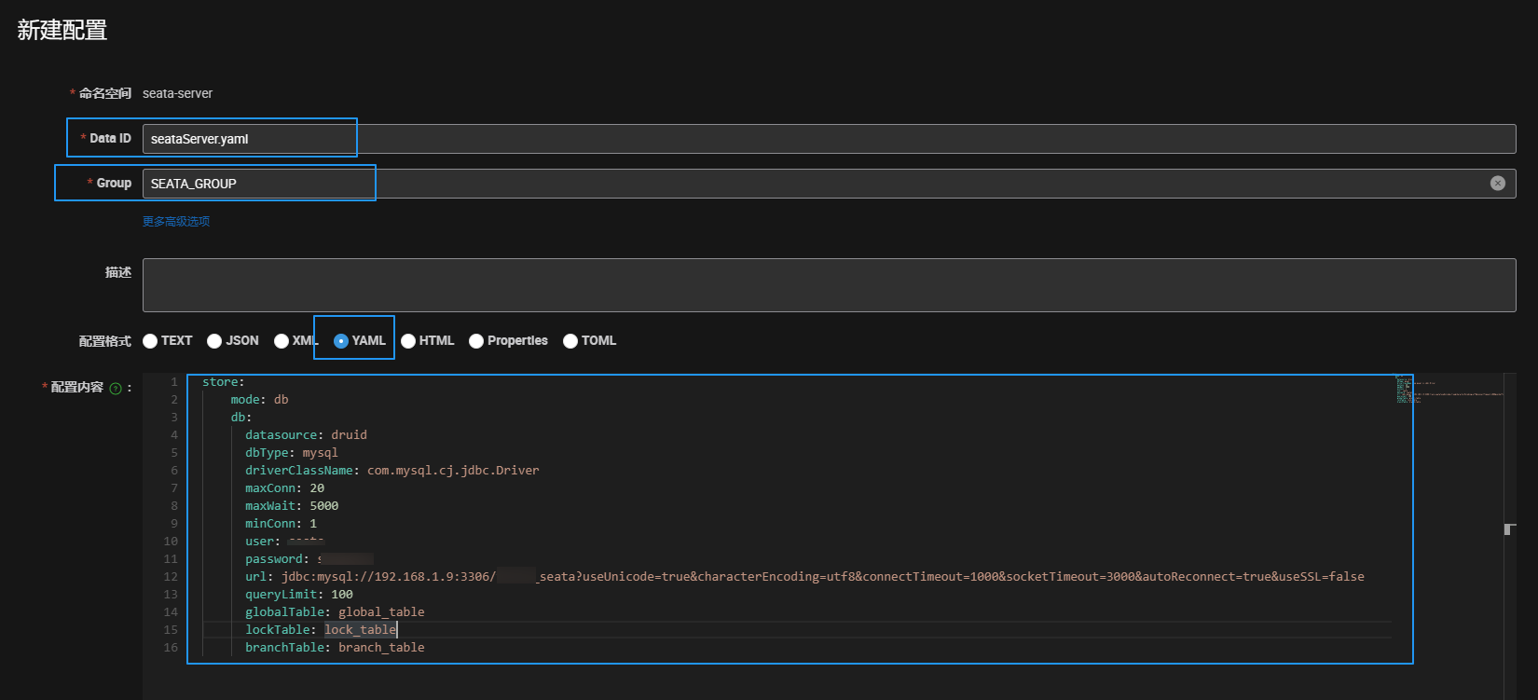Viewport: 1538px width, 700px height.
Task: Click line number 16 in gutter
Action: (171, 648)
